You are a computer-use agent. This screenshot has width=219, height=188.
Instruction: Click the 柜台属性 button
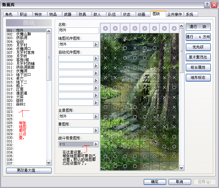point(198,67)
